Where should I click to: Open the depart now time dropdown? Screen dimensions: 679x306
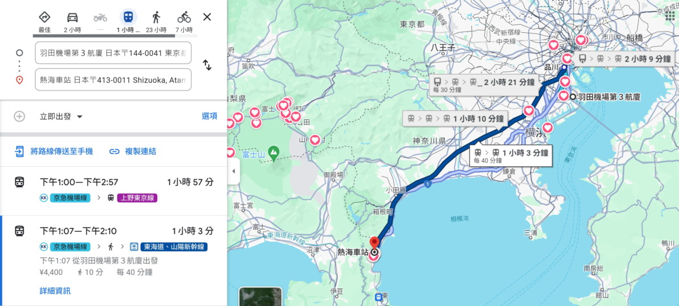(x=61, y=117)
